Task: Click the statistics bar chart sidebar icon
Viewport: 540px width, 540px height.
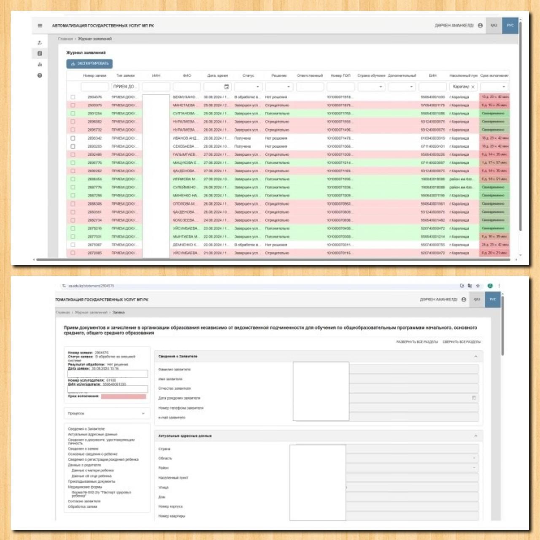Action: click(40, 65)
